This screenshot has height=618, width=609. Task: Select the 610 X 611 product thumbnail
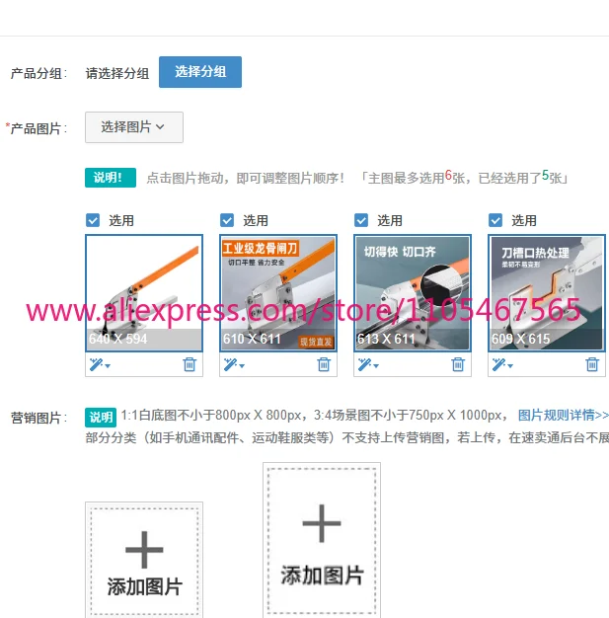(278, 293)
